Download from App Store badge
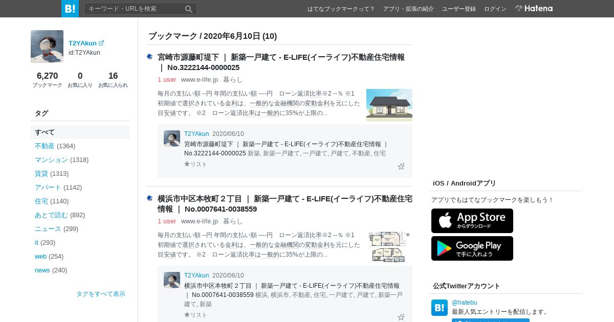The image size is (614, 322). coord(472,221)
